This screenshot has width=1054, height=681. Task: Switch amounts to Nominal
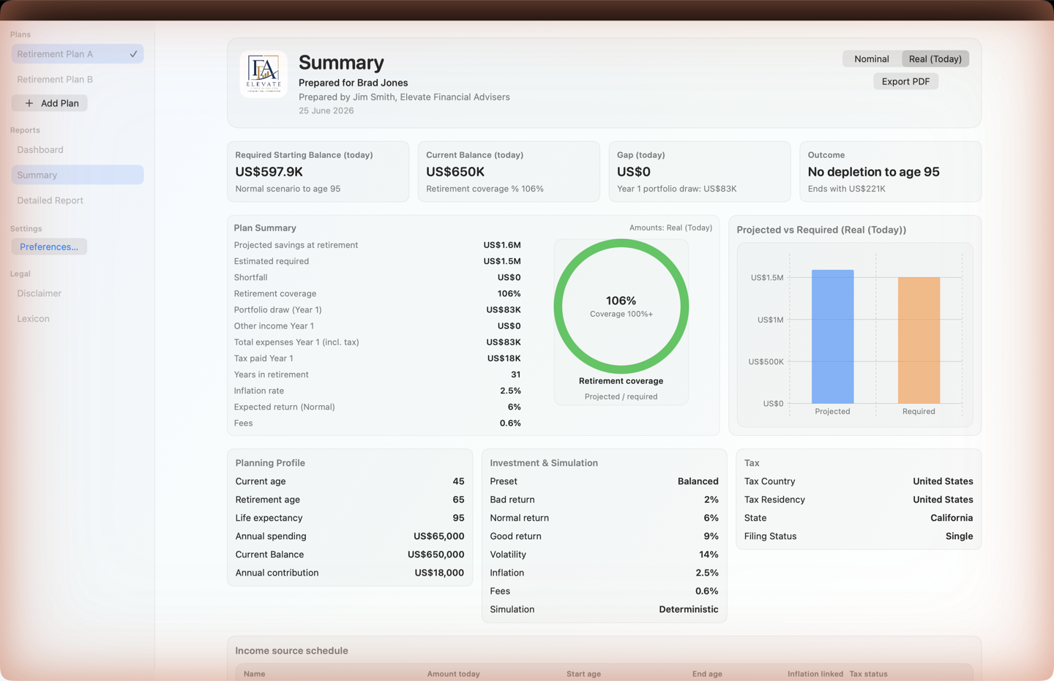pyautogui.click(x=872, y=59)
